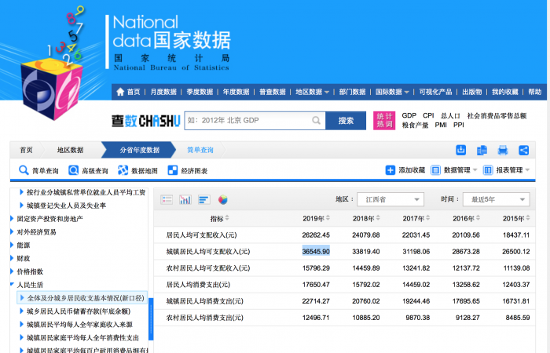Switch to the horizontal bar chart view
This screenshot has width=550, height=353.
click(x=203, y=199)
